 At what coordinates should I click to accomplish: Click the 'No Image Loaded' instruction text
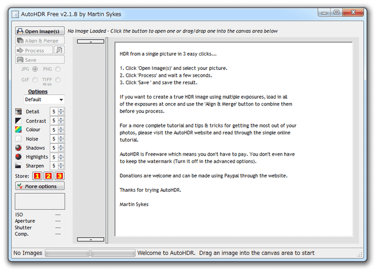point(173,31)
